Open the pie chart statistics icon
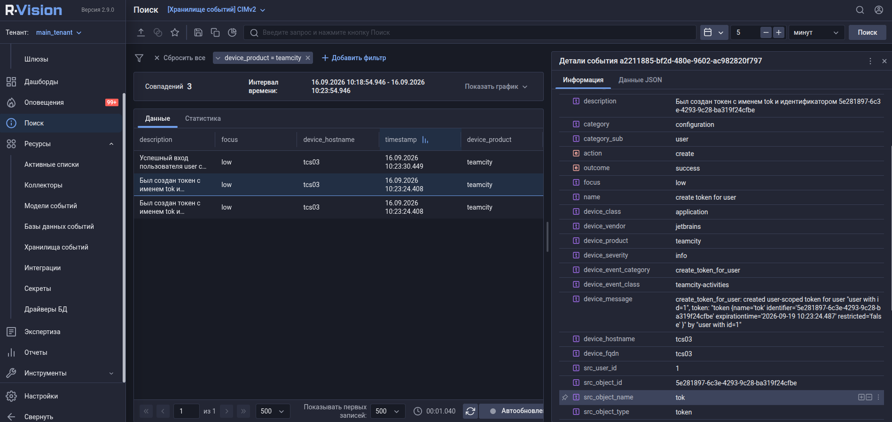Image resolution: width=892 pixels, height=422 pixels. pos(232,32)
